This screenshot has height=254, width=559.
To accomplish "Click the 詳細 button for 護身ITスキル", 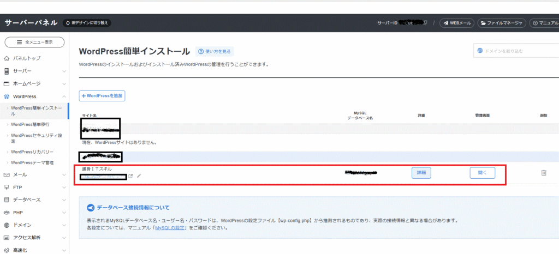I will pos(421,173).
